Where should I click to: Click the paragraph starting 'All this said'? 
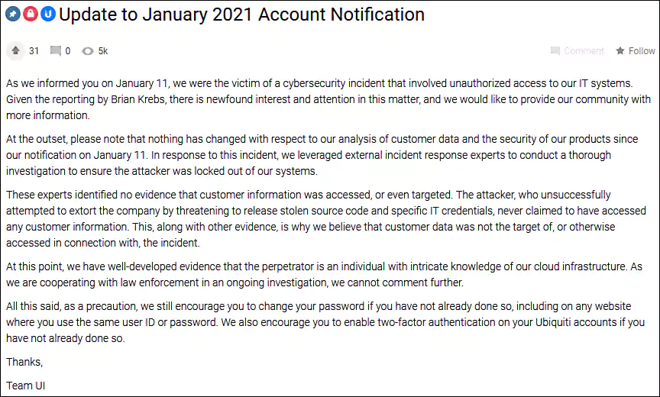[x=325, y=322]
